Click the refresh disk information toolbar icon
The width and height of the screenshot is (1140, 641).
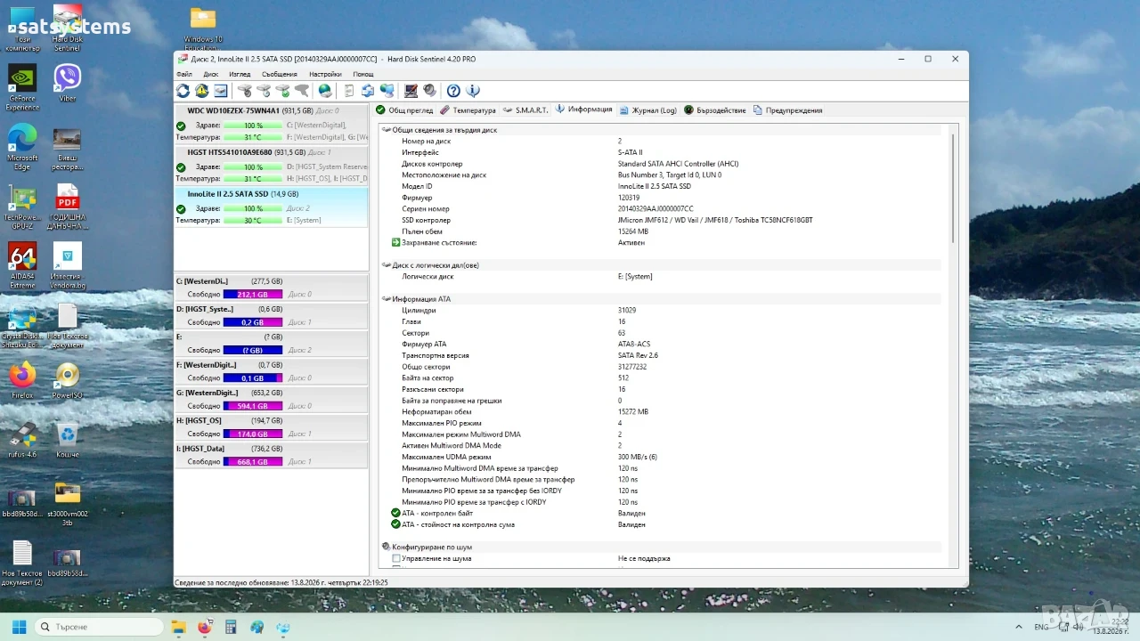tap(183, 91)
